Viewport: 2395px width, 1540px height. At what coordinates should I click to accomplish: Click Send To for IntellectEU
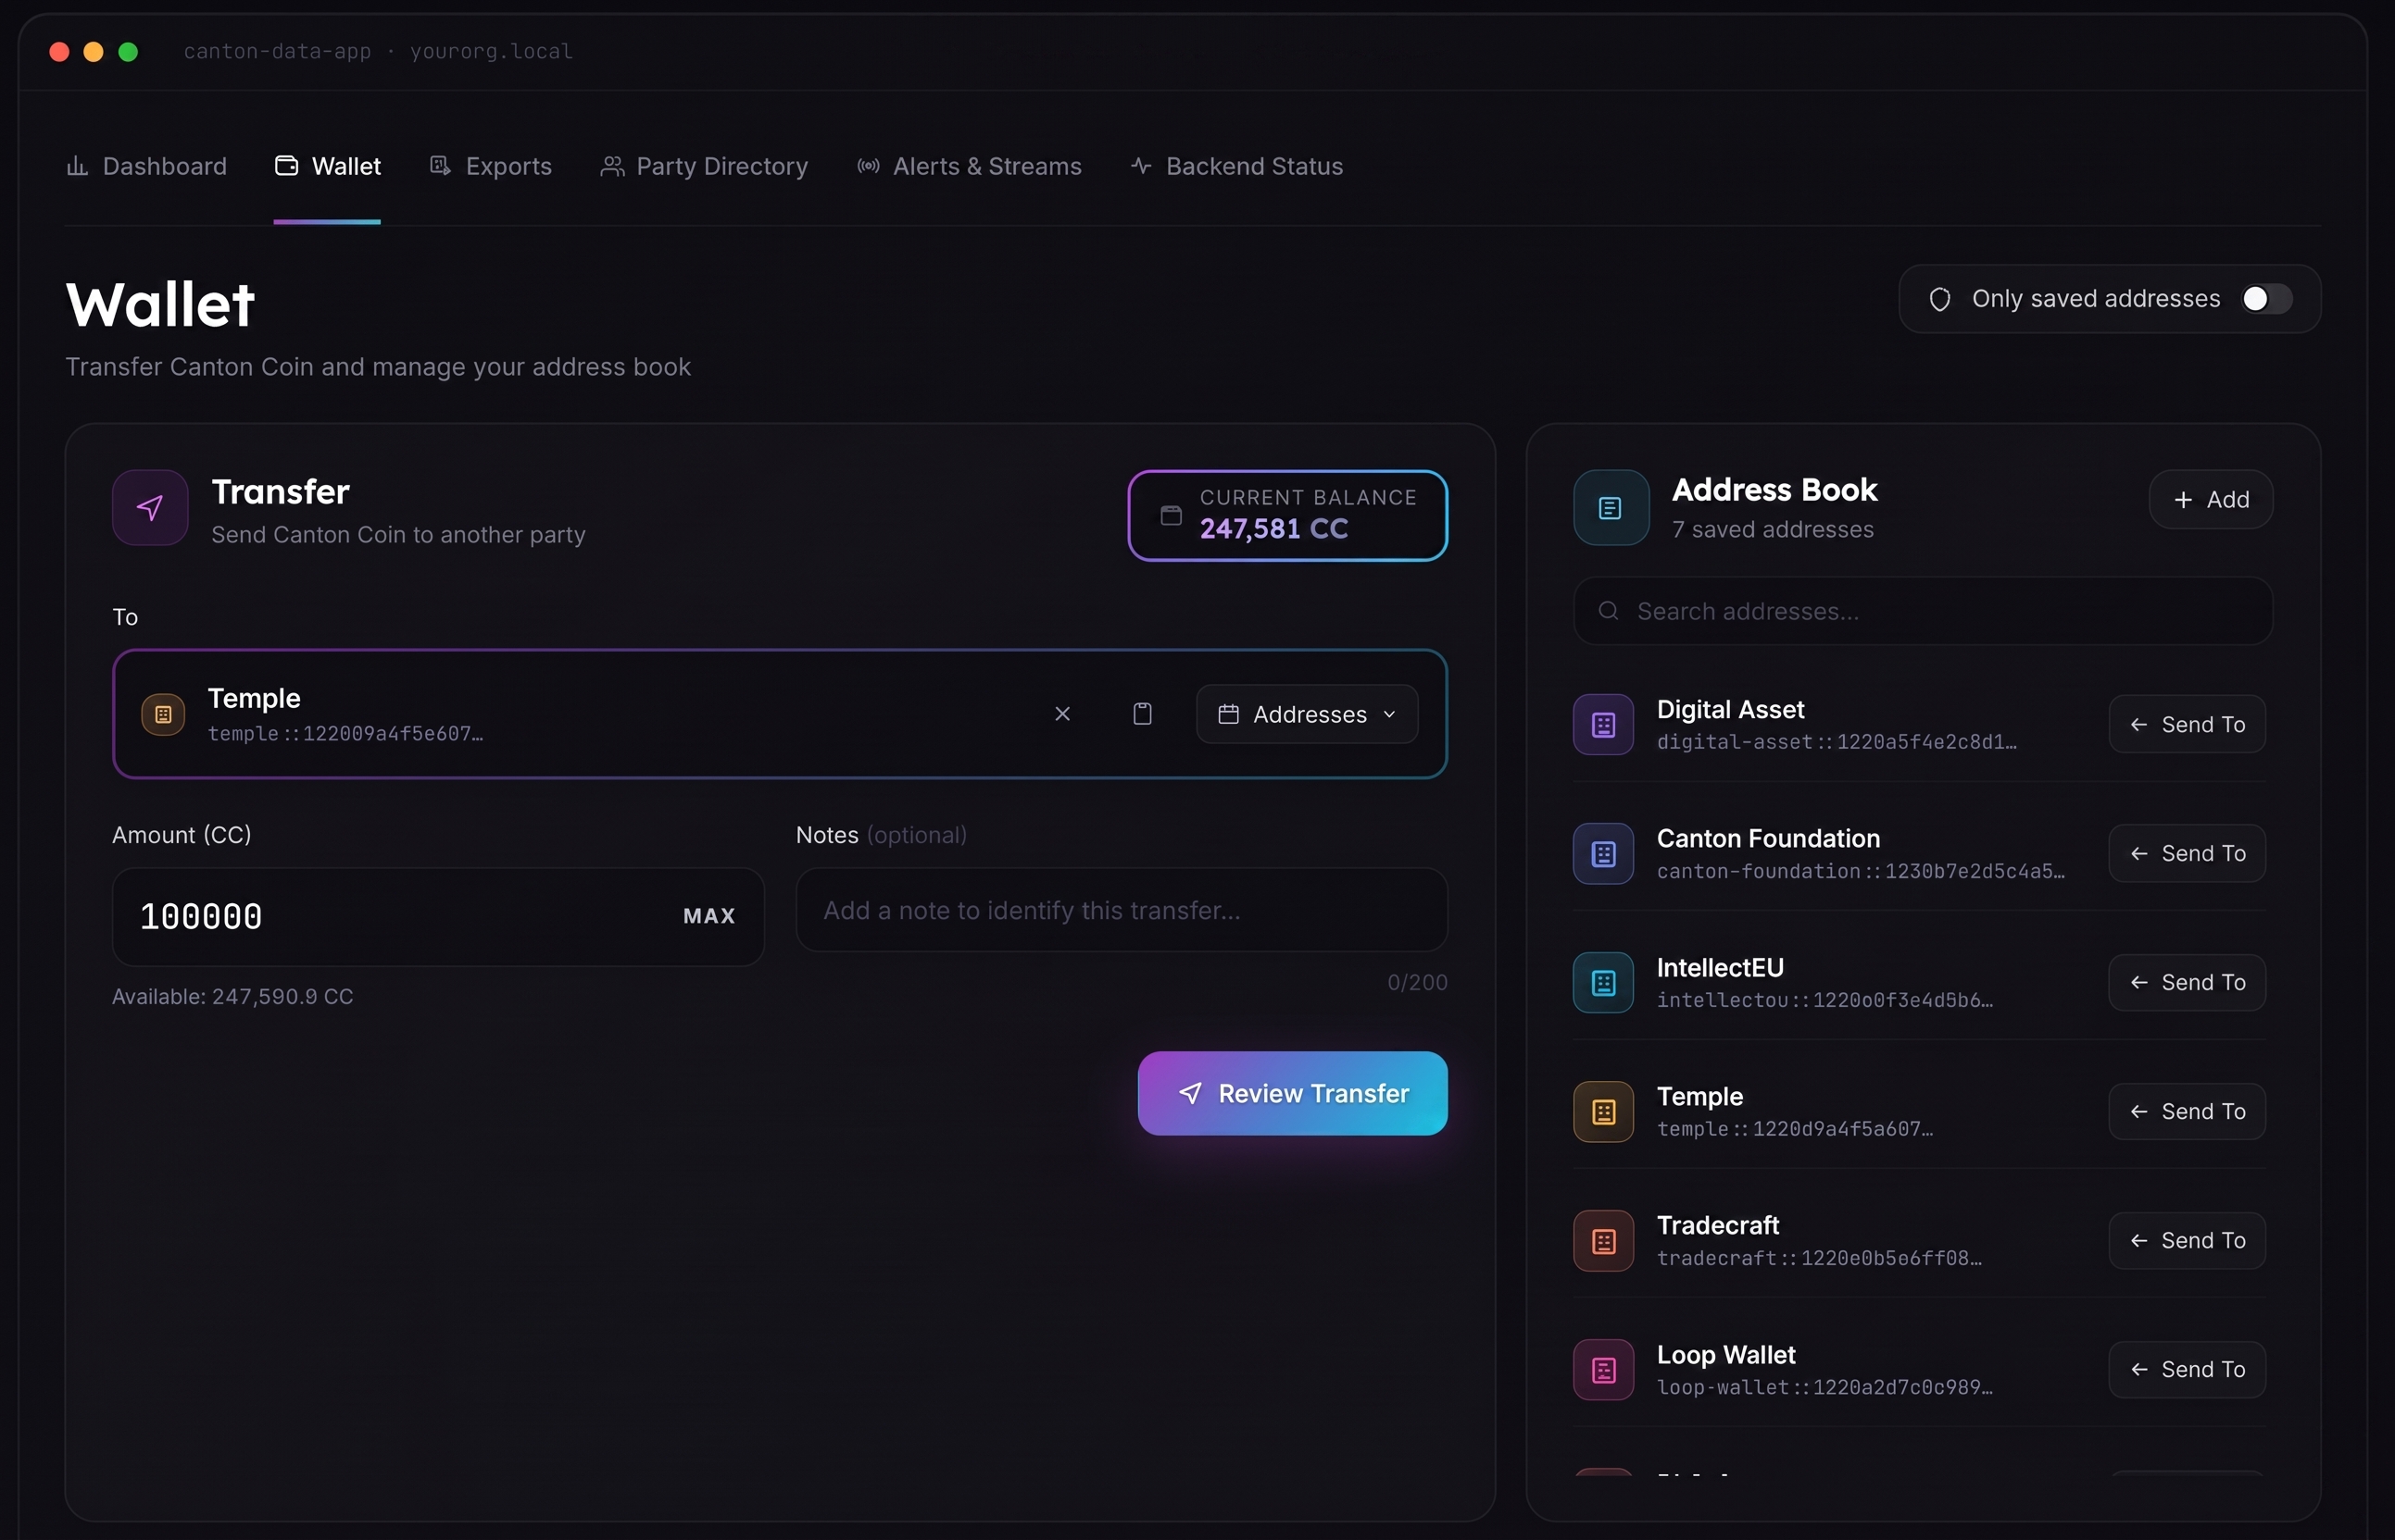tap(2187, 982)
